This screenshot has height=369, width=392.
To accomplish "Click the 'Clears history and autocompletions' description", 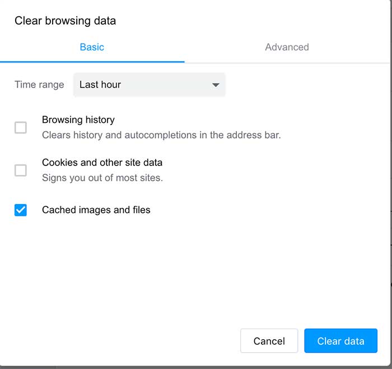I will (161, 135).
